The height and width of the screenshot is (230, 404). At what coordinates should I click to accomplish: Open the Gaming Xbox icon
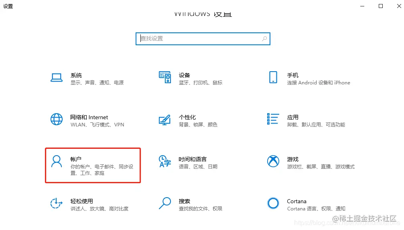pyautogui.click(x=273, y=161)
